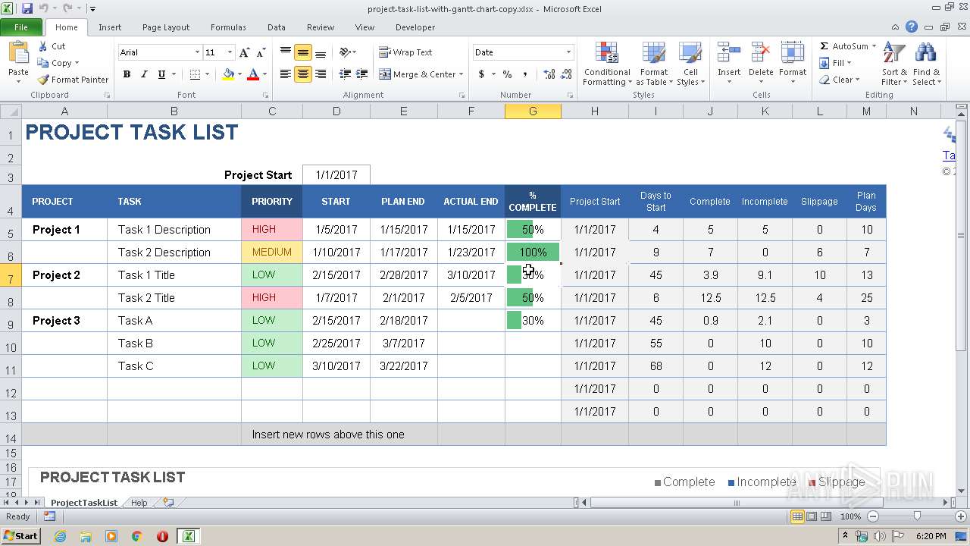Open Cell Styles gallery
The image size is (970, 546).
click(690, 64)
